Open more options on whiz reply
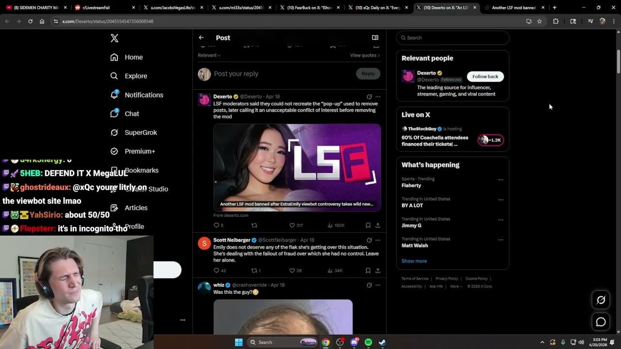Viewport: 621px width, 349px height. (x=378, y=285)
